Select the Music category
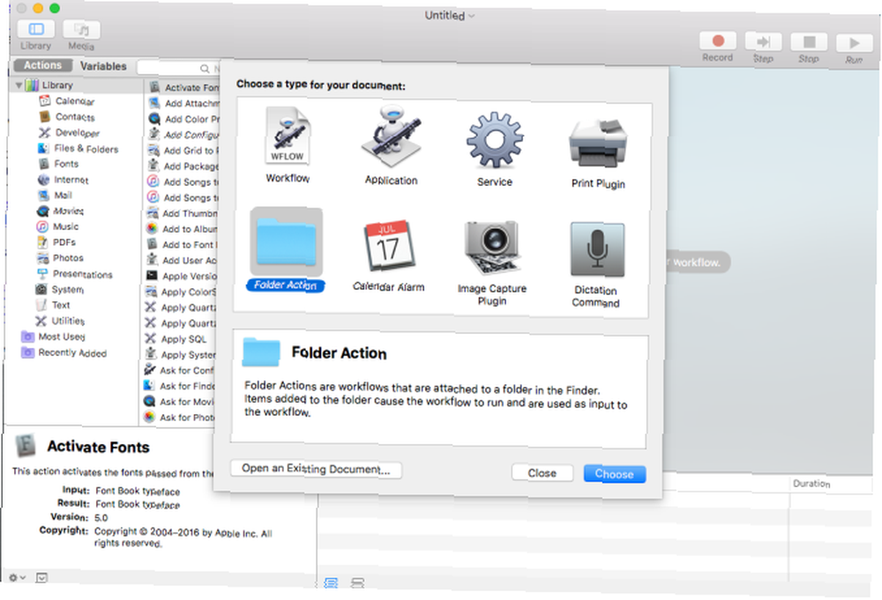Viewport: 882px width, 600px height. [65, 226]
